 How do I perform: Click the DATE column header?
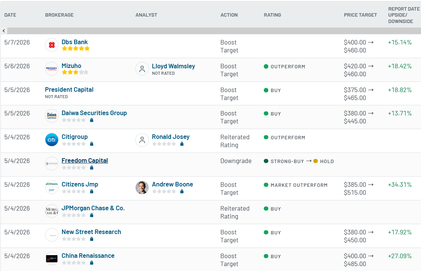point(10,15)
